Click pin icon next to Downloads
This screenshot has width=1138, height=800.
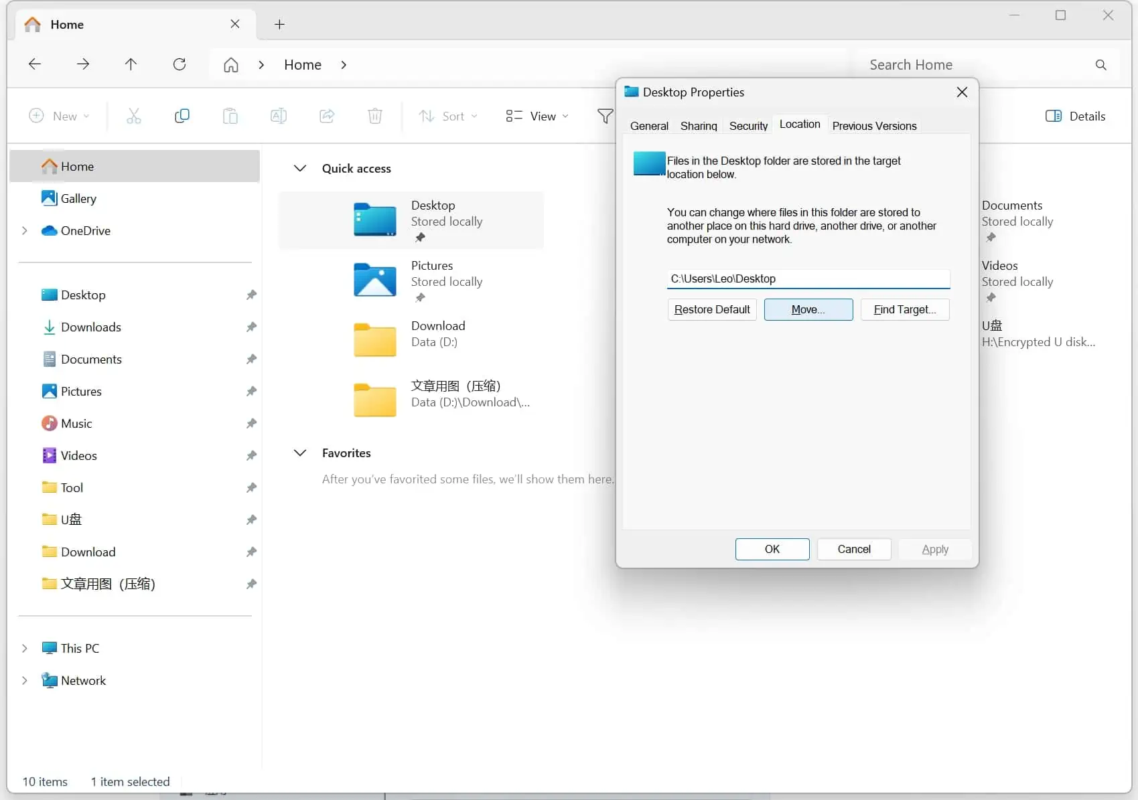(x=251, y=327)
